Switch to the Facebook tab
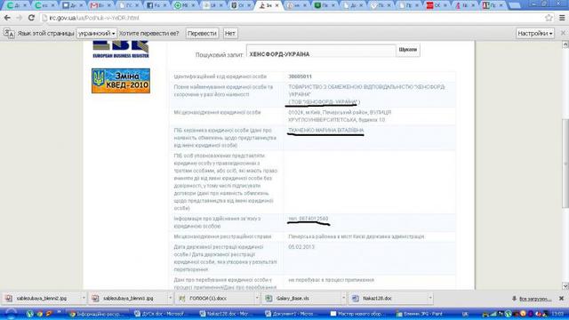This screenshot has width=569, height=320. (x=156, y=5)
